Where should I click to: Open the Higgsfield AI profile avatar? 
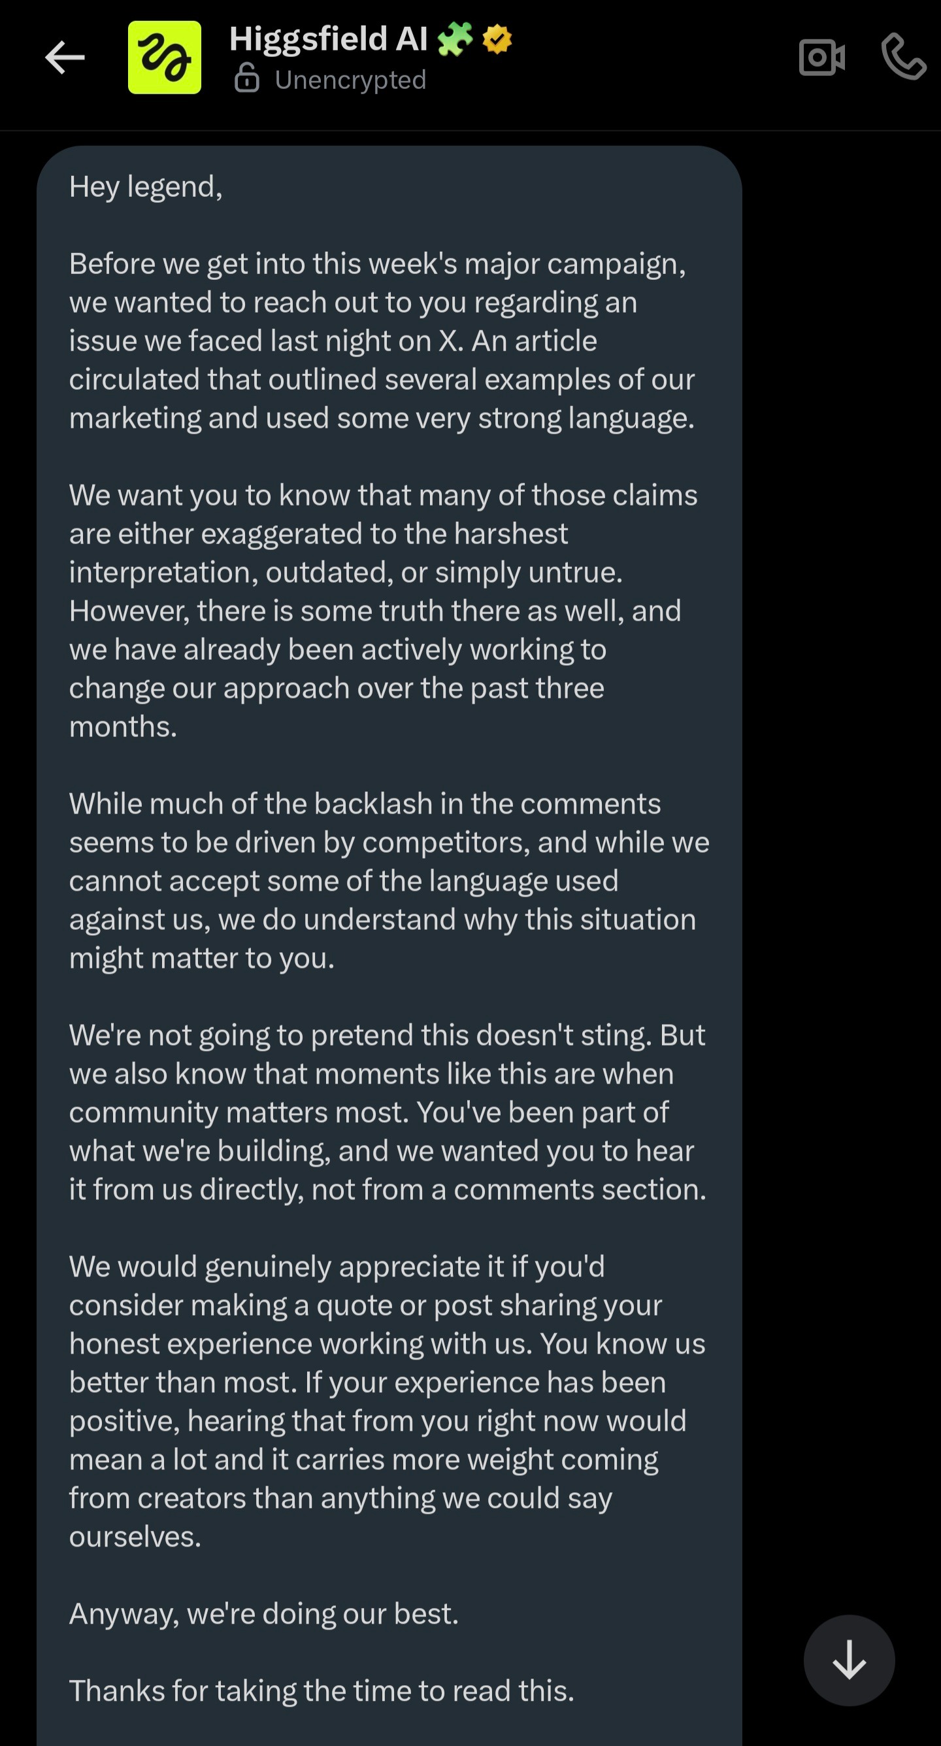pyautogui.click(x=165, y=58)
